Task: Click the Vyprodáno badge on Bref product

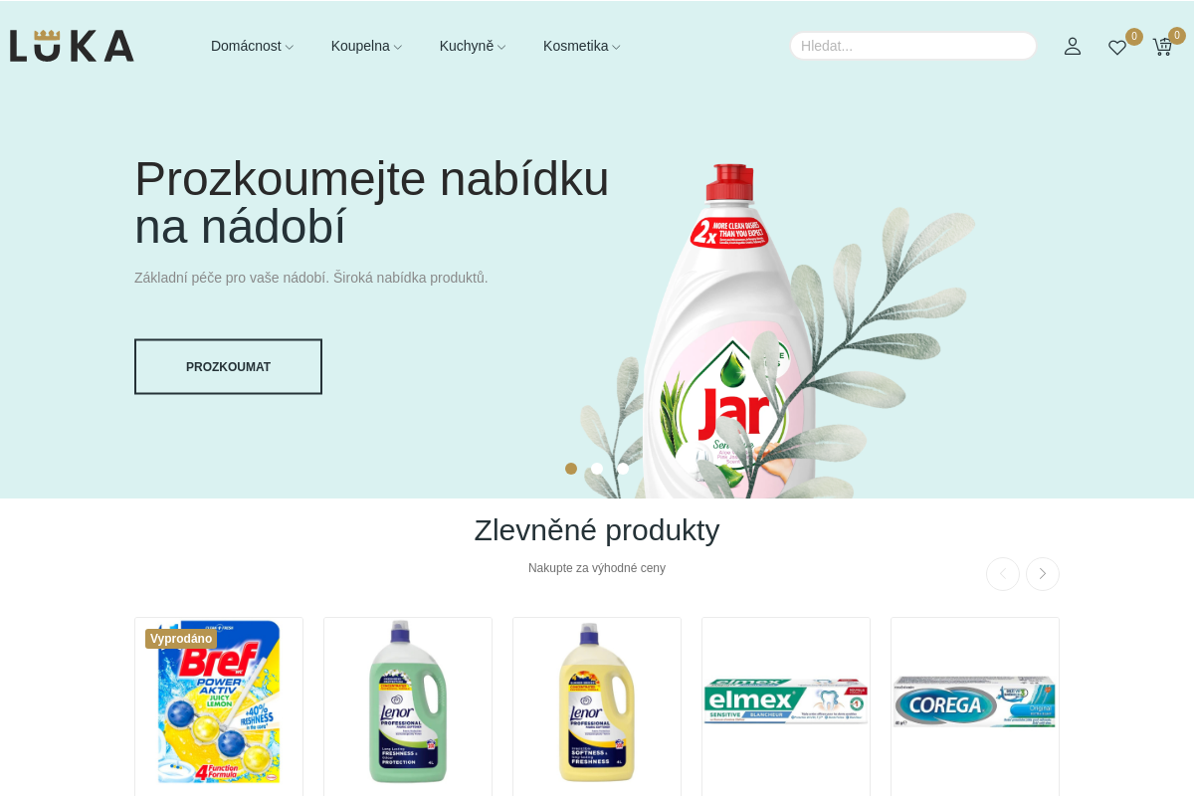Action: (x=181, y=639)
